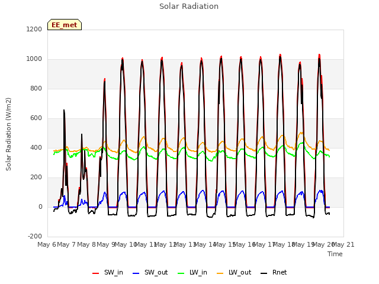Screen dimensions: 379x284
Task: Click the May 7 x-axis label
Action: [x=66, y=244]
